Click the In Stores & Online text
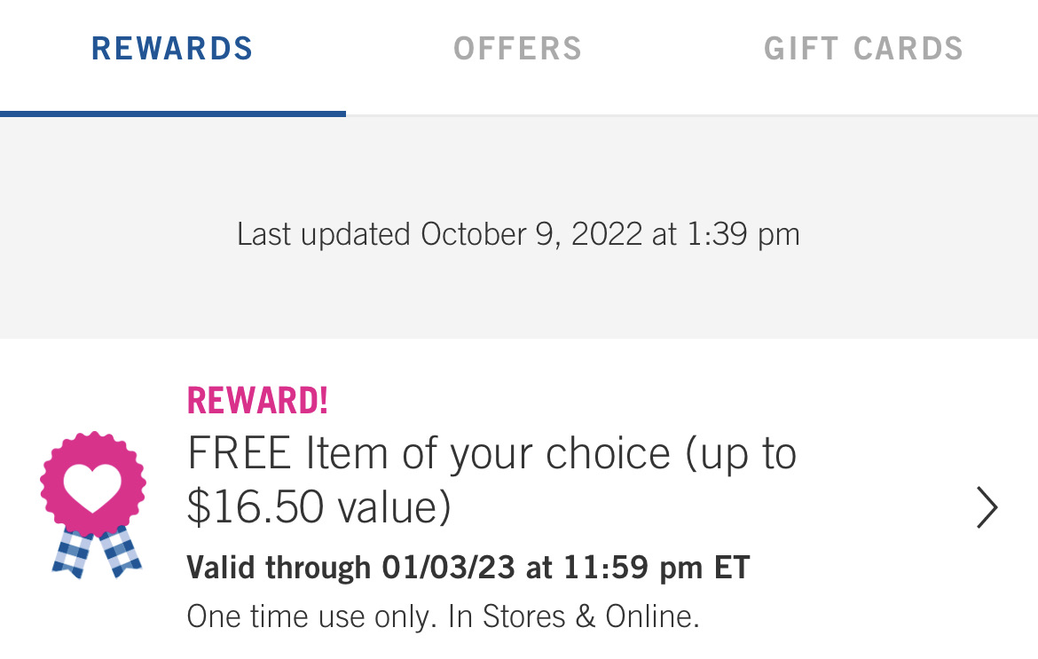 point(573,616)
